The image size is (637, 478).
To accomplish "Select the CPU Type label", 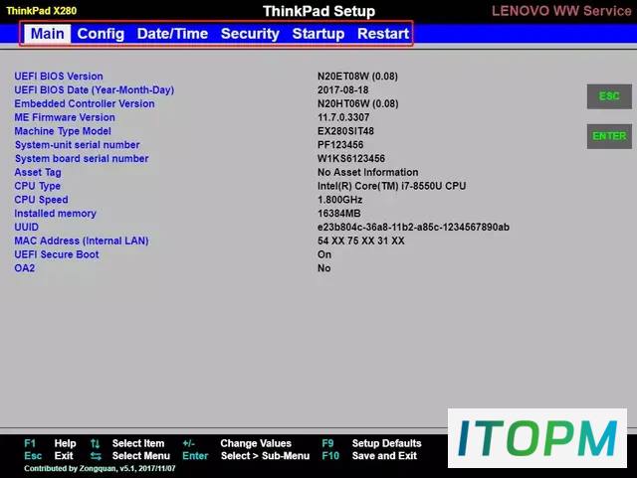I will tap(38, 186).
